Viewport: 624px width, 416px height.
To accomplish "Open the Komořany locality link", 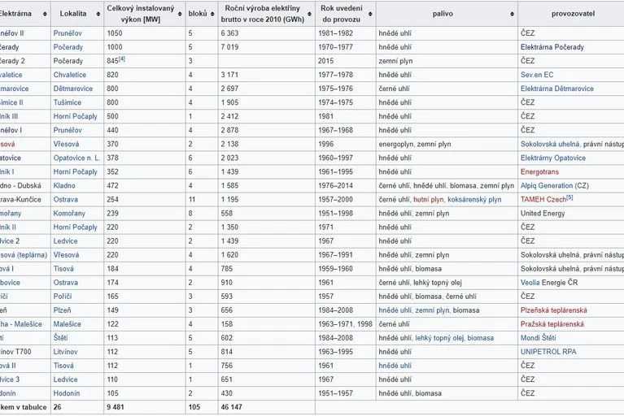I will [x=69, y=214].
